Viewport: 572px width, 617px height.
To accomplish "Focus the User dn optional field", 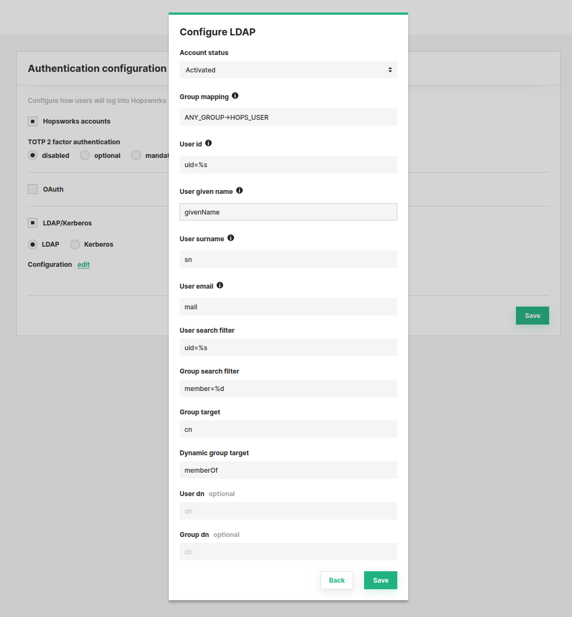I will point(288,511).
